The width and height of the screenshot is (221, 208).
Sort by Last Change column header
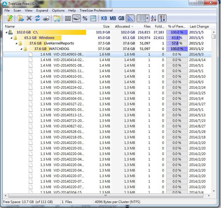click(199, 27)
